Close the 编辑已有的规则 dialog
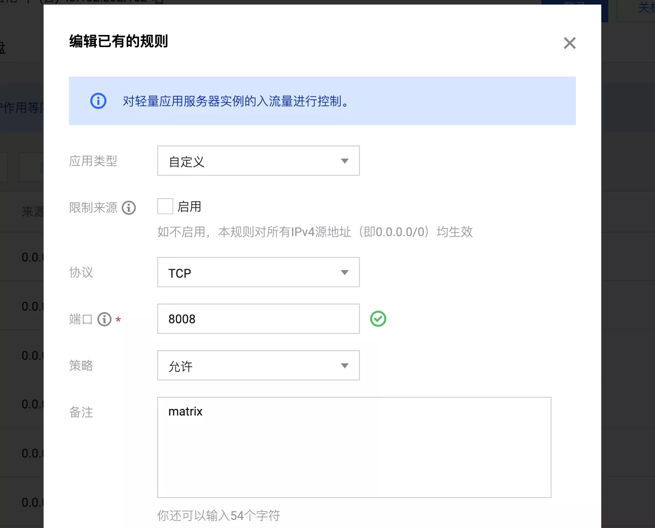 point(569,43)
